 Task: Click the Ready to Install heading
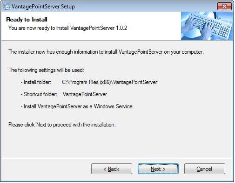(x=27, y=20)
